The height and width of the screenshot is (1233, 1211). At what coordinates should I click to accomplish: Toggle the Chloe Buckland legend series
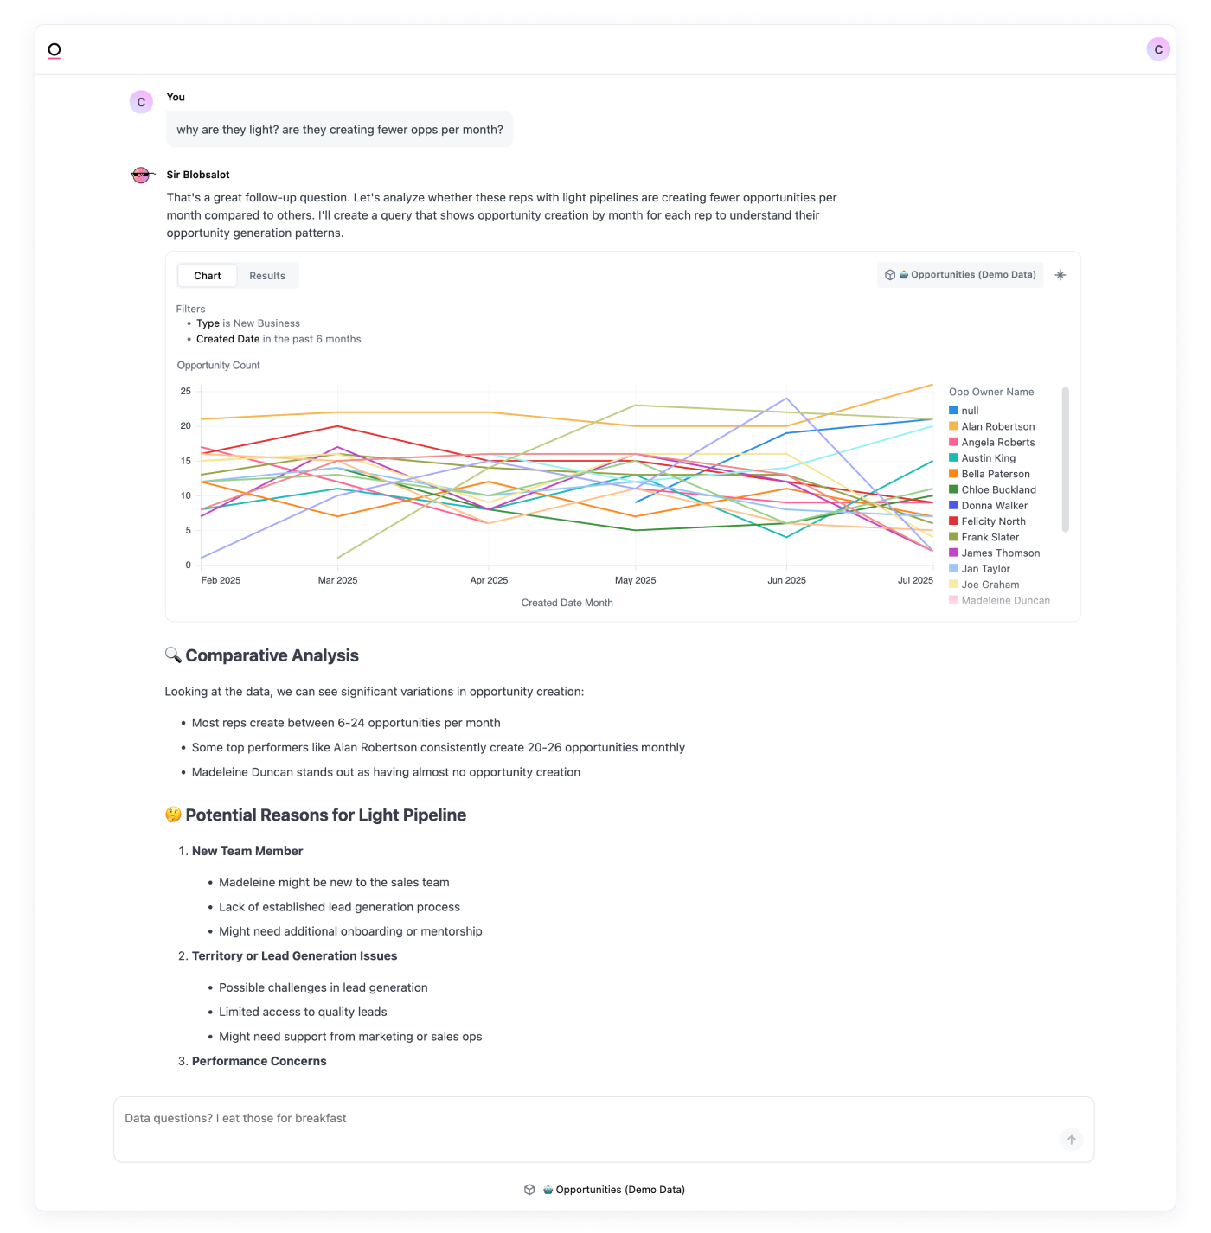click(x=998, y=489)
